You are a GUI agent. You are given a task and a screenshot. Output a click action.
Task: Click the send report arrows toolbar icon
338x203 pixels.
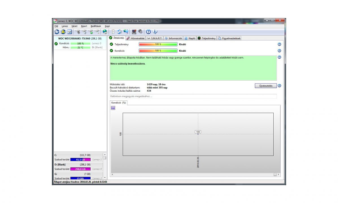pyautogui.click(x=119, y=32)
